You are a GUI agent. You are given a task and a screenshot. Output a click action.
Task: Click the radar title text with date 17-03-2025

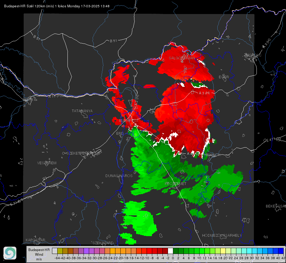(x=57, y=6)
